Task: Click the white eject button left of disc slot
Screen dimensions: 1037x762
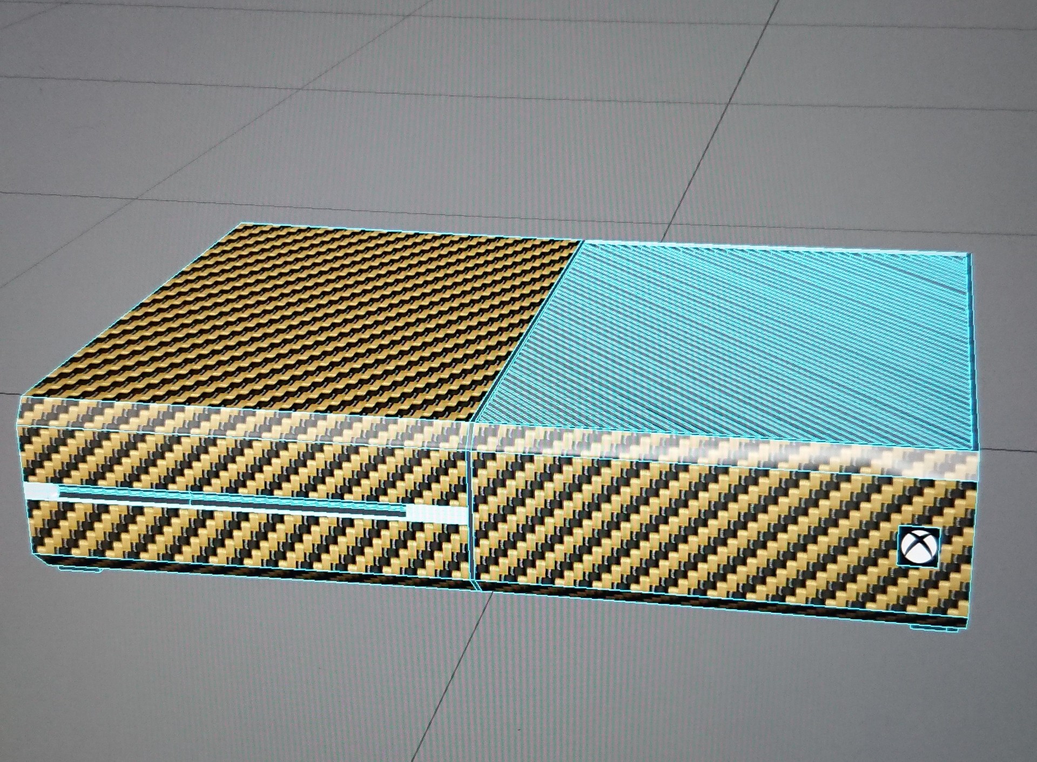Action: coord(41,491)
